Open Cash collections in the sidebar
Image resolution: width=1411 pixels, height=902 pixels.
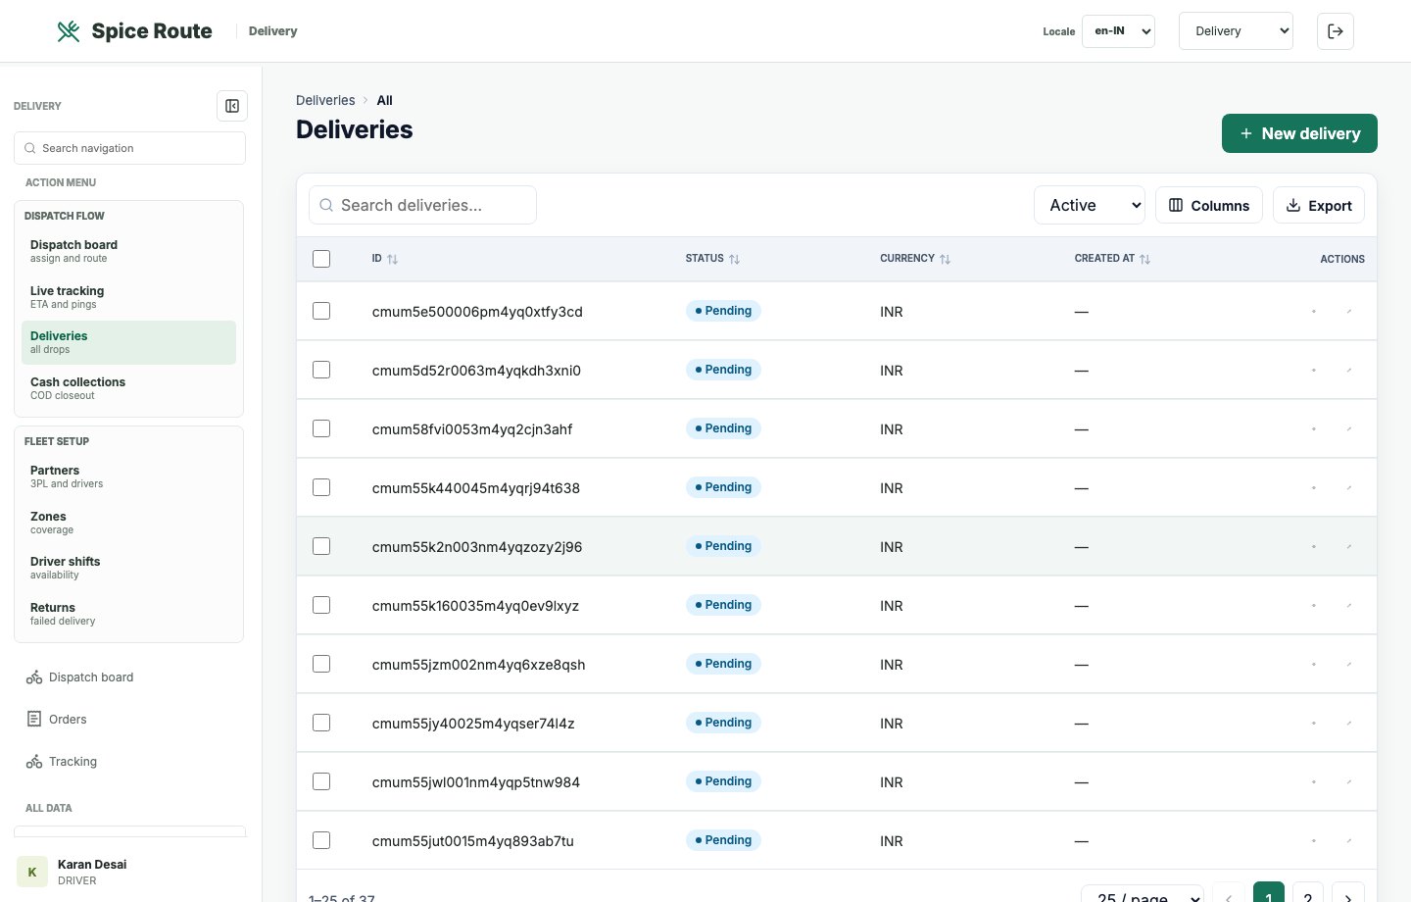click(x=128, y=388)
